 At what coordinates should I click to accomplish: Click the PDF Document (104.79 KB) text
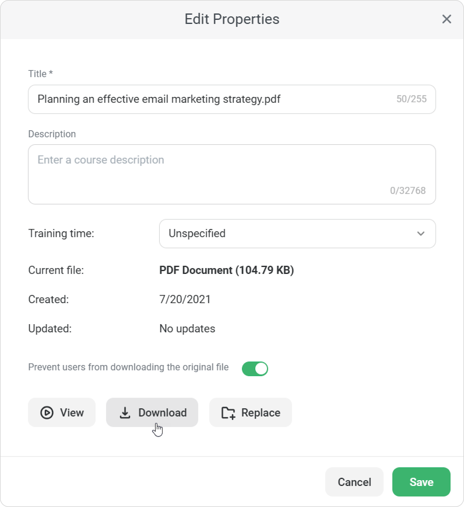point(226,270)
